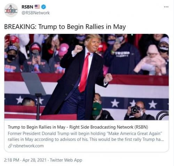174x166 pixels.
Task: Click the American flag emoji
Action: 37,7
